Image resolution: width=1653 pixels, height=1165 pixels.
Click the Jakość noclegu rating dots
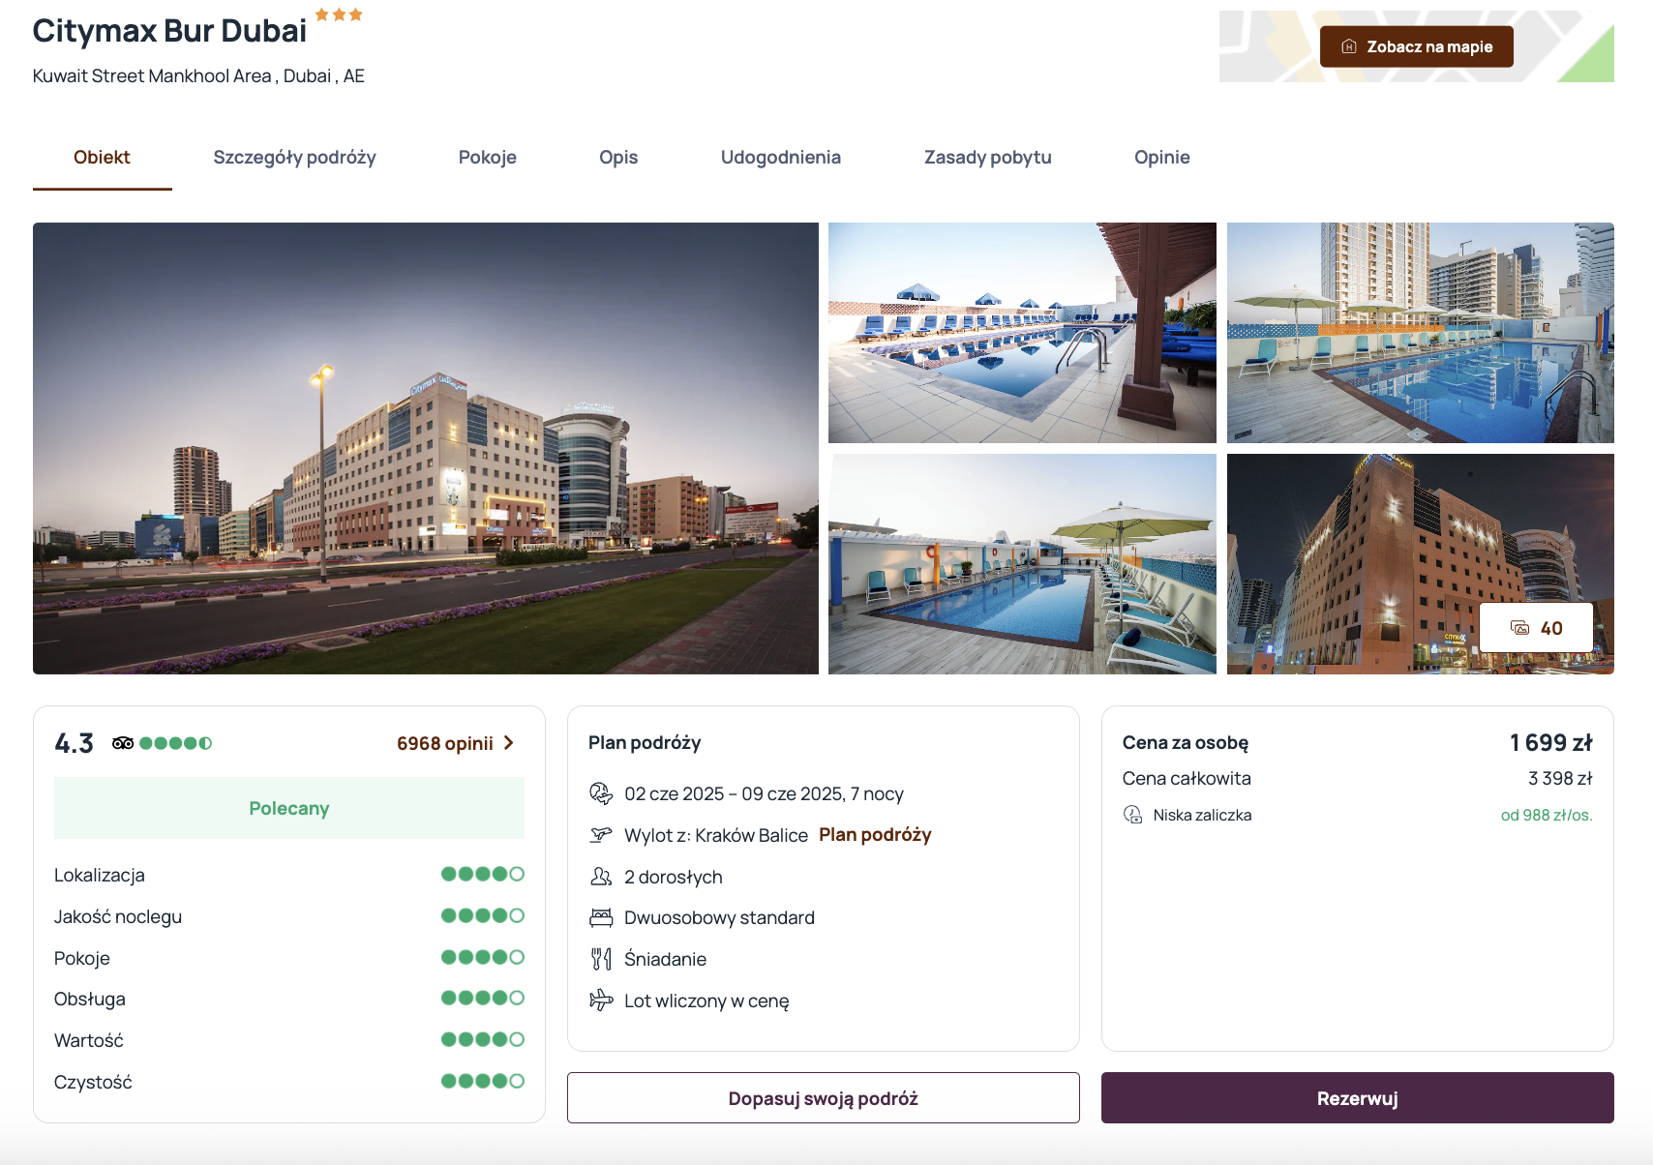[x=483, y=916]
